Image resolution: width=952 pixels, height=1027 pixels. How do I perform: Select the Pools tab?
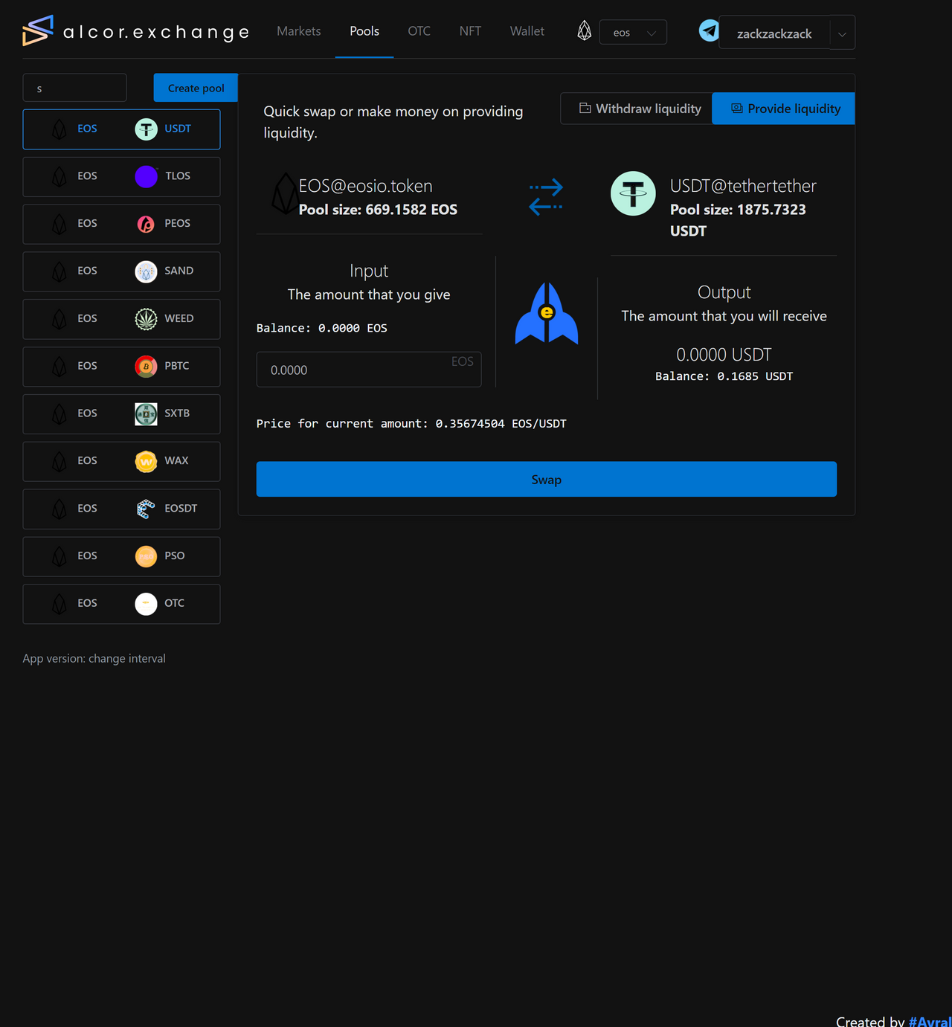pyautogui.click(x=364, y=31)
